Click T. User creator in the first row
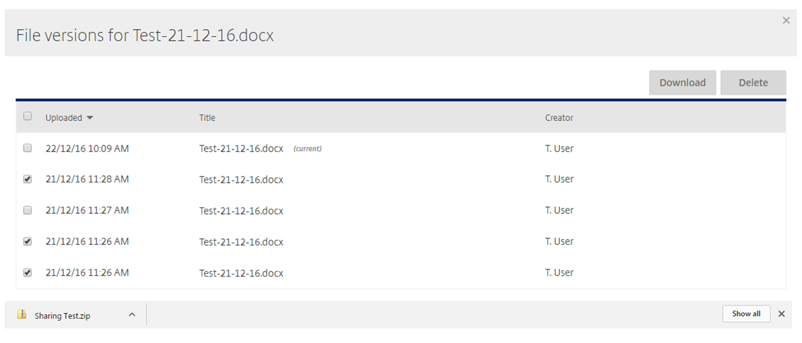Viewport: 802px width, 343px height. point(559,149)
